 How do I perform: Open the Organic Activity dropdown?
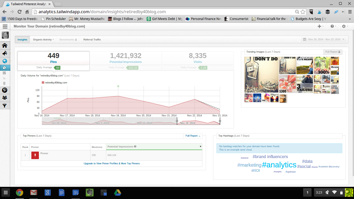coord(43,40)
